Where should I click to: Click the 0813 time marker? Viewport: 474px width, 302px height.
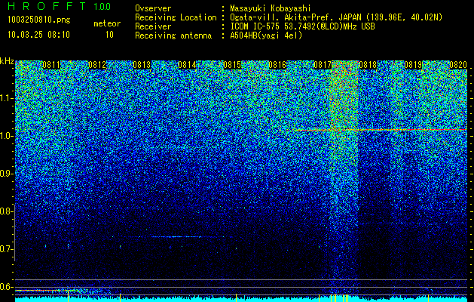click(x=142, y=65)
